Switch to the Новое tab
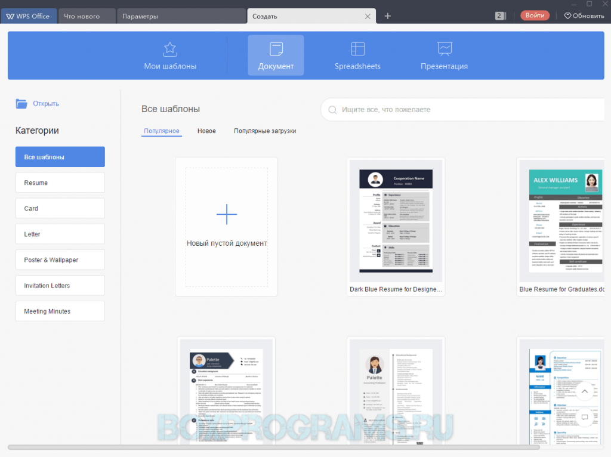Screen dimensions: 611x457 [206, 131]
